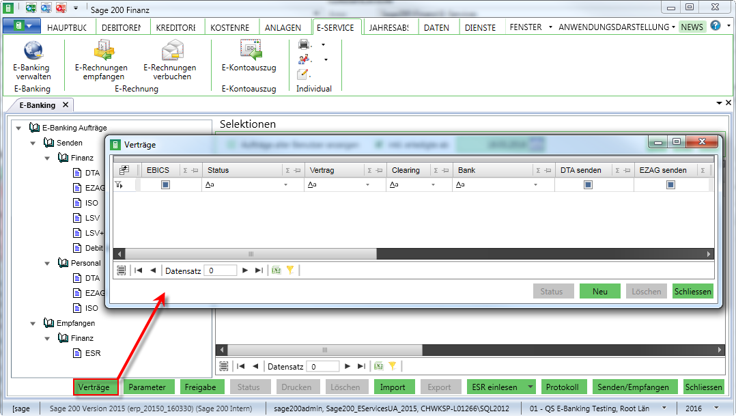Pin the EBICS column in Verträge grid
Viewport: 736px width, 416px height.
click(x=195, y=171)
